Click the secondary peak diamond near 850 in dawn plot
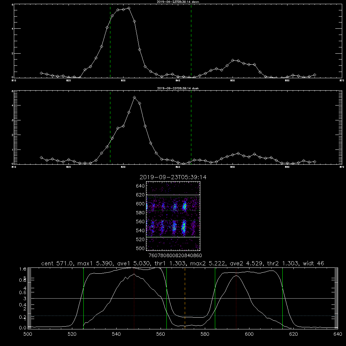The width and height of the screenshot is (346, 346). [x=233, y=60]
